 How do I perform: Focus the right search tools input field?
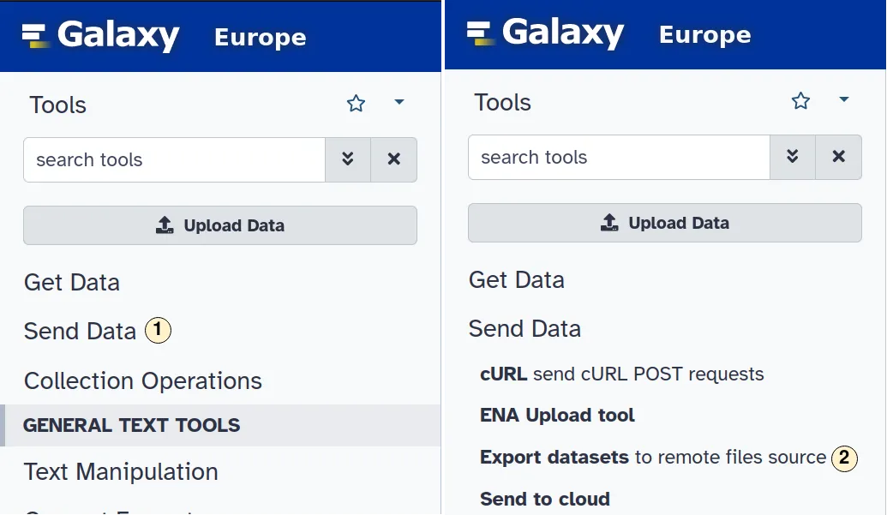pos(619,157)
